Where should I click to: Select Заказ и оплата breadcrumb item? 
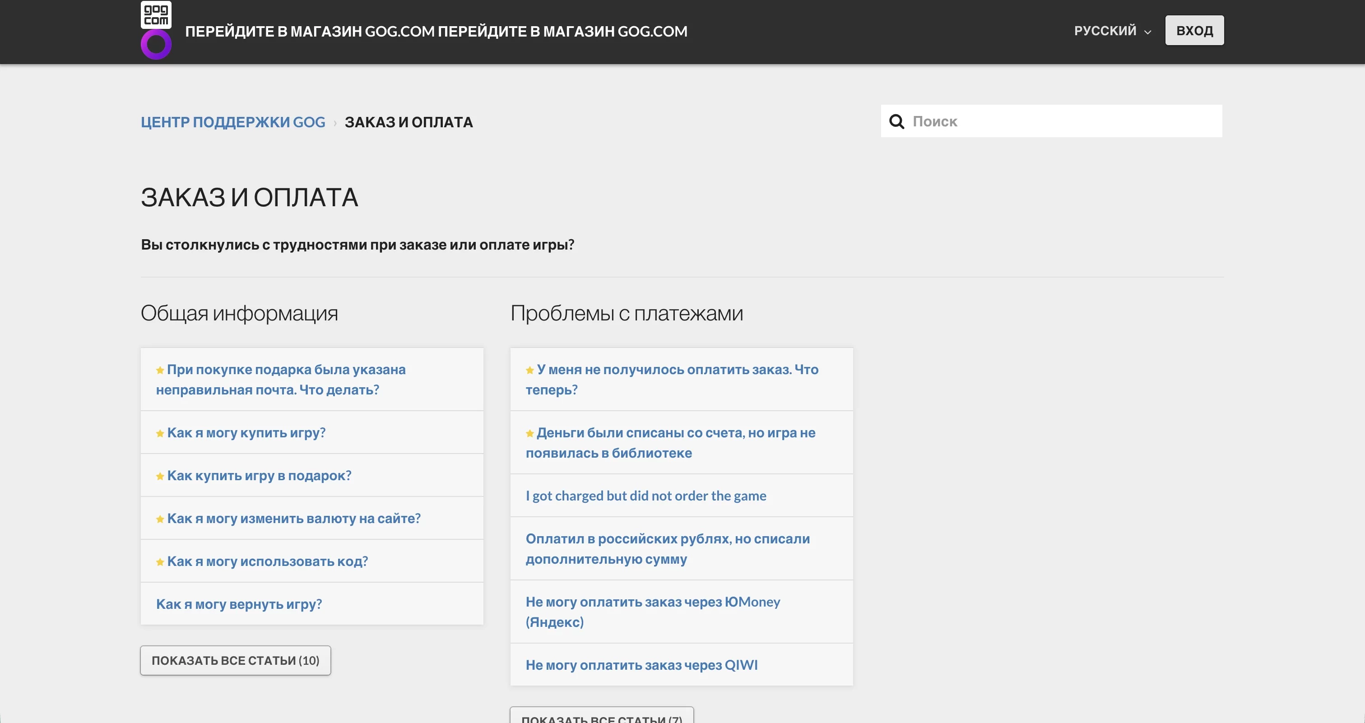click(x=409, y=122)
